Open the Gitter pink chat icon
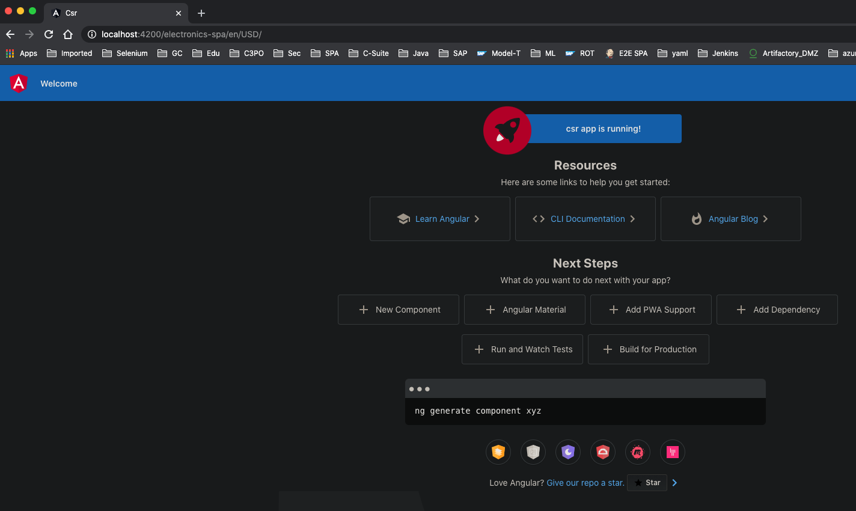 coord(673,452)
